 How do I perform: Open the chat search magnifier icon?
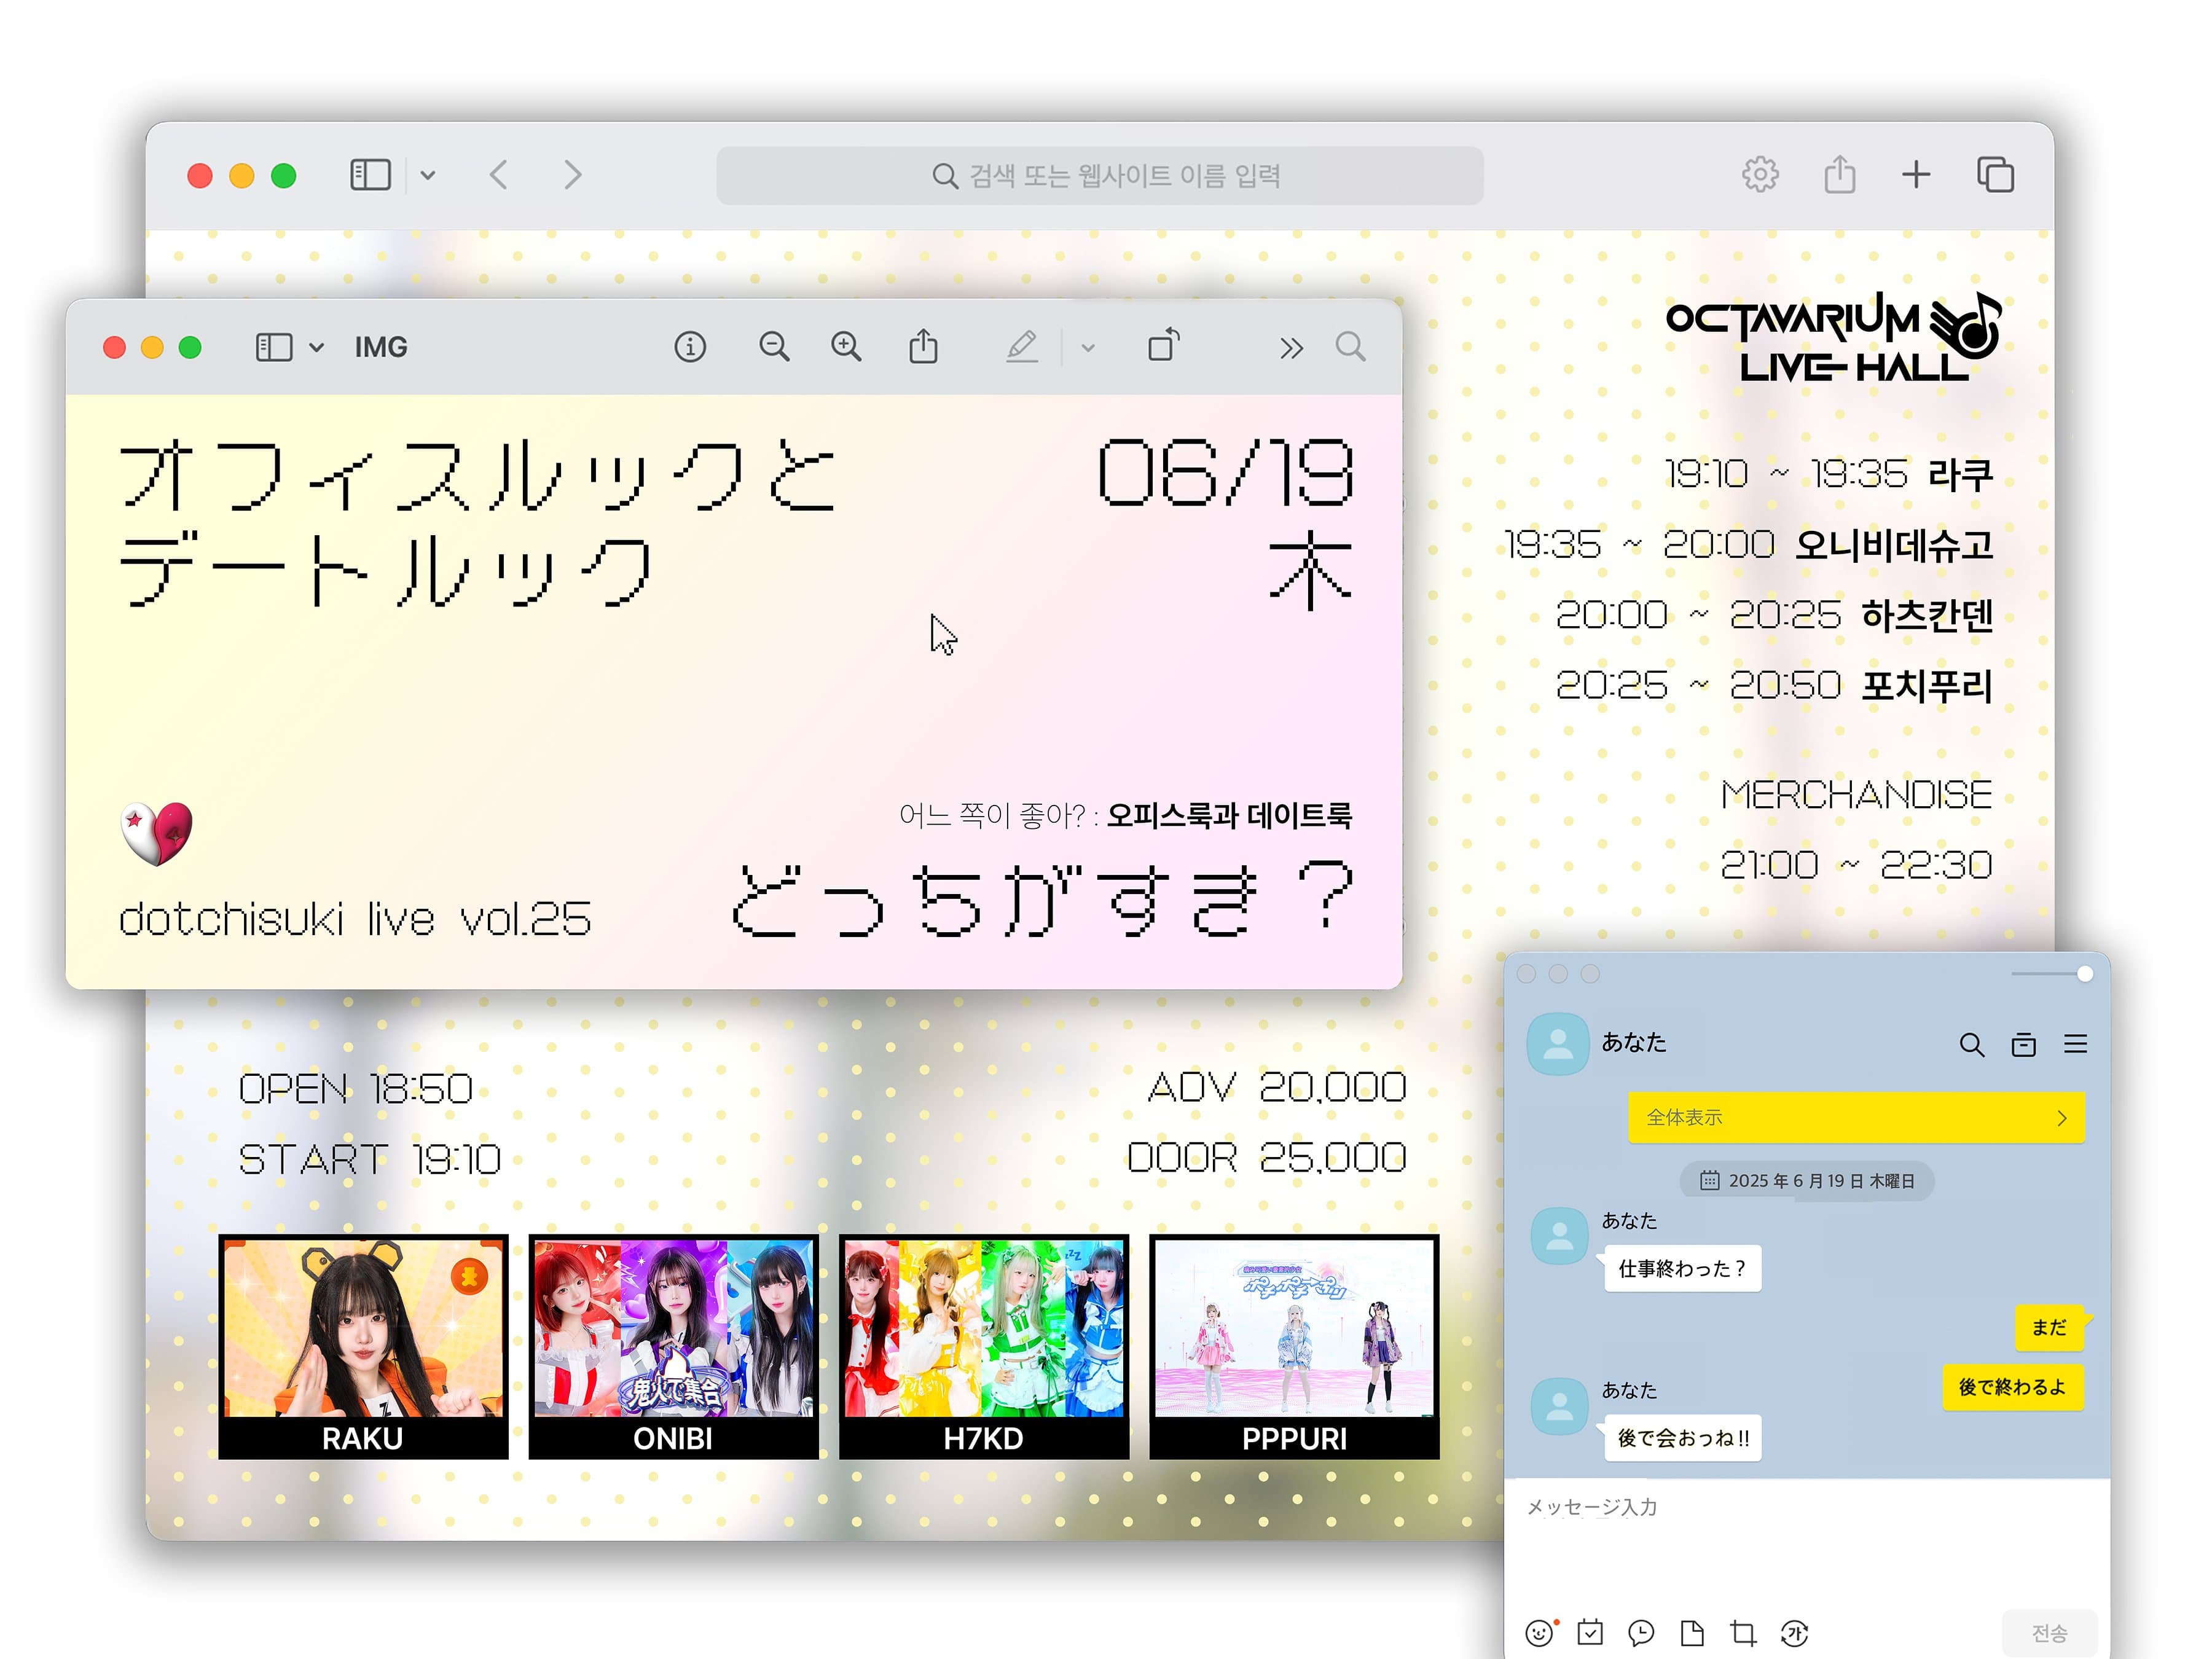[x=1971, y=1045]
